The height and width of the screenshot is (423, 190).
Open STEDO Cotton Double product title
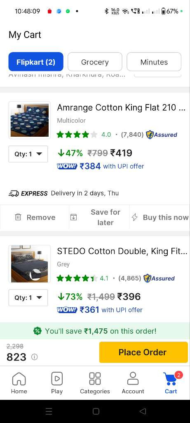(x=122, y=251)
